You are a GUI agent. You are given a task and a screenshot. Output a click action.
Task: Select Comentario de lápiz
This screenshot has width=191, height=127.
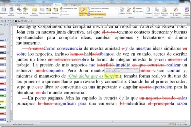coord(69,8)
